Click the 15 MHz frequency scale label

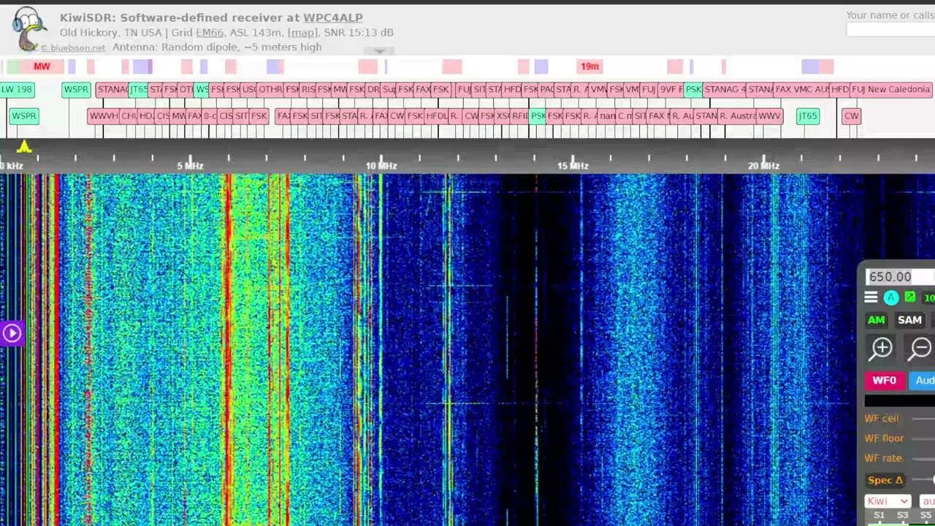click(573, 166)
